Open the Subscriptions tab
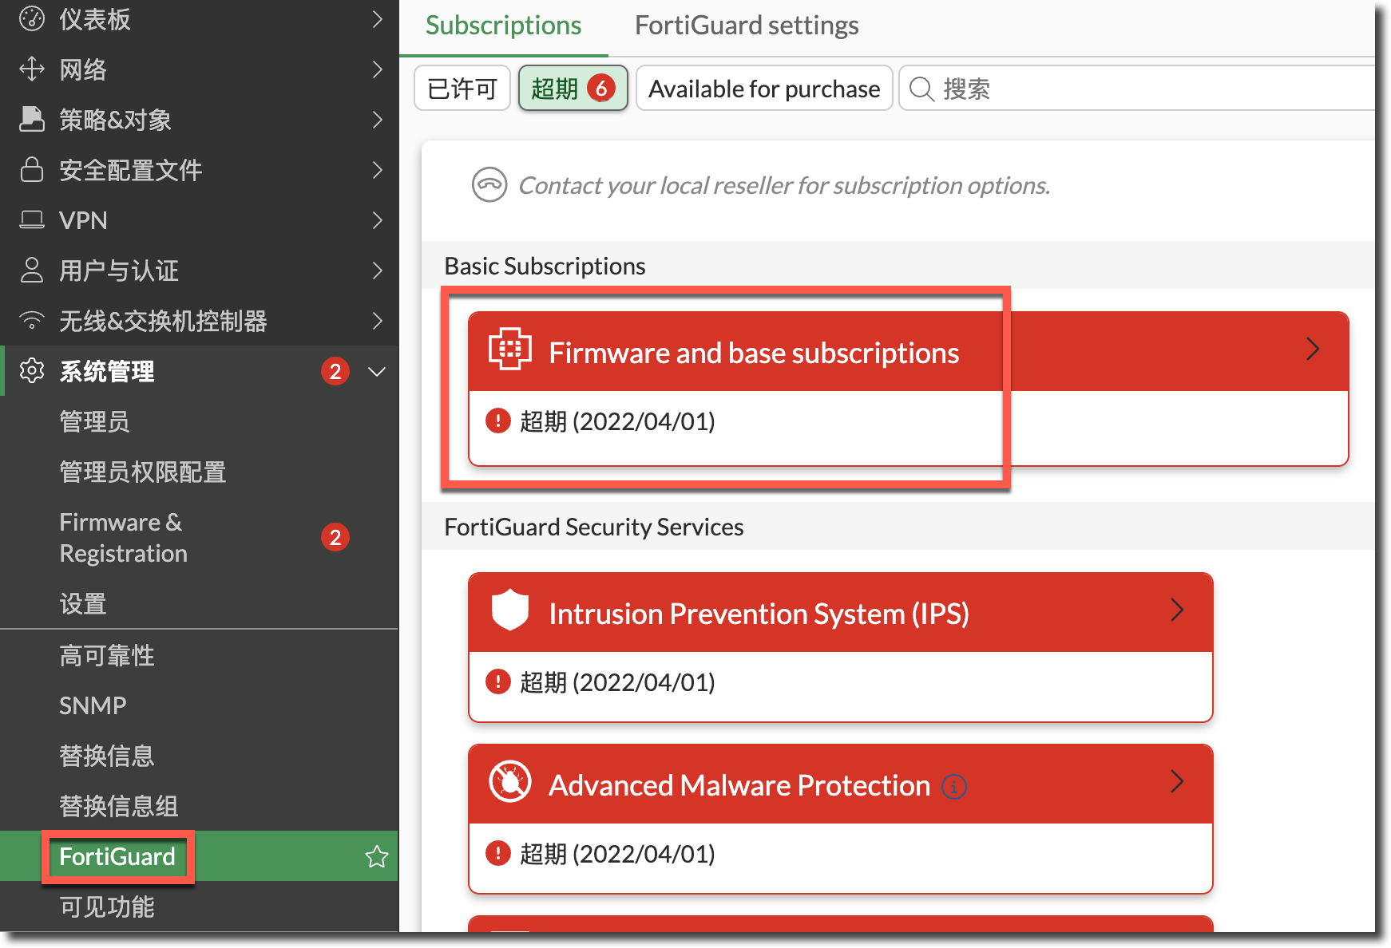 [x=503, y=26]
